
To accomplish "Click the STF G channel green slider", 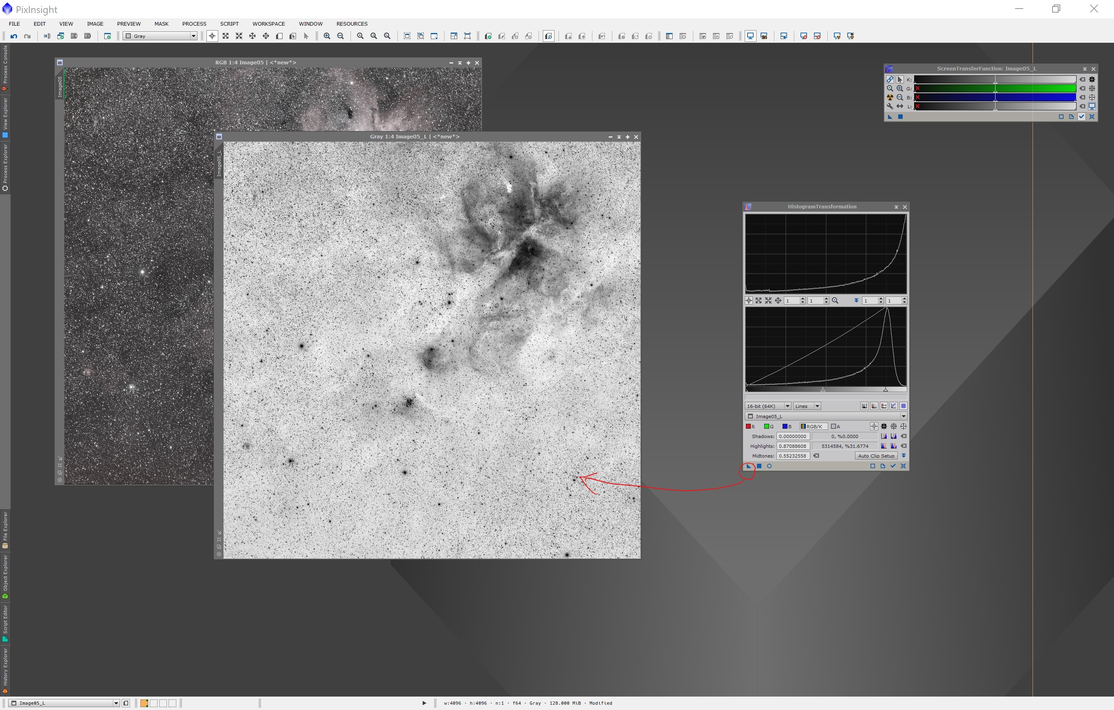I will (995, 88).
